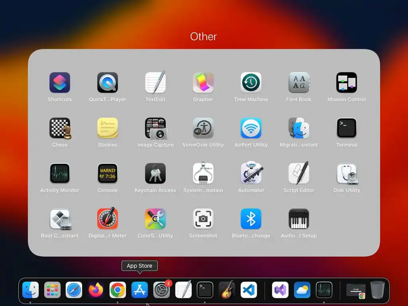This screenshot has width=408, height=306.
Task: Open the Screenshot app
Action: tap(203, 219)
